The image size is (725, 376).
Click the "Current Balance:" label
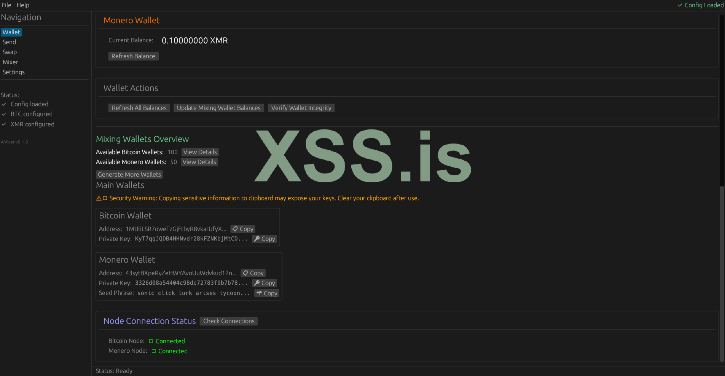[131, 40]
